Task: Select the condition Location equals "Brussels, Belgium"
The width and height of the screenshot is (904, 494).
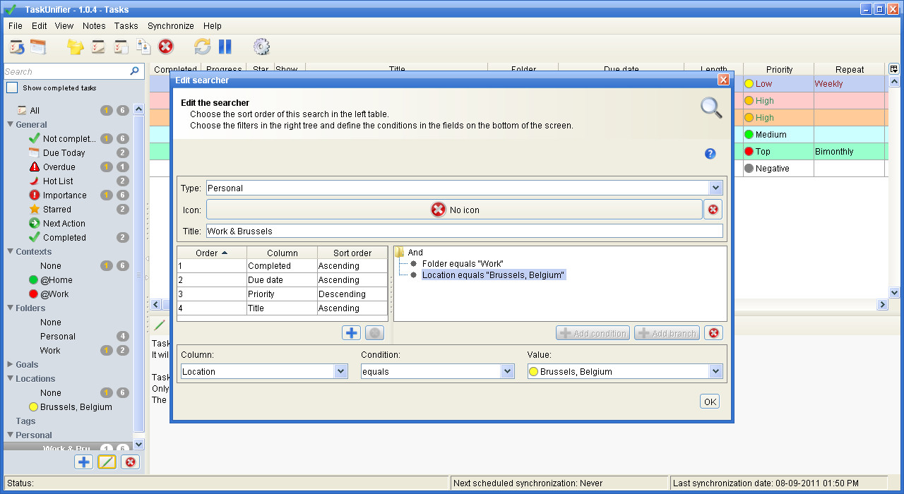Action: [494, 275]
